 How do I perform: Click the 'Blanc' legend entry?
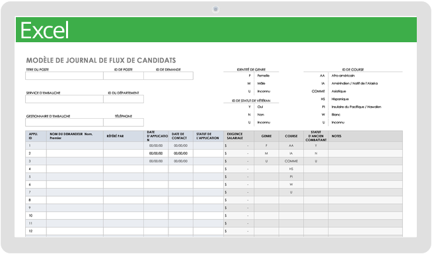[x=336, y=115]
